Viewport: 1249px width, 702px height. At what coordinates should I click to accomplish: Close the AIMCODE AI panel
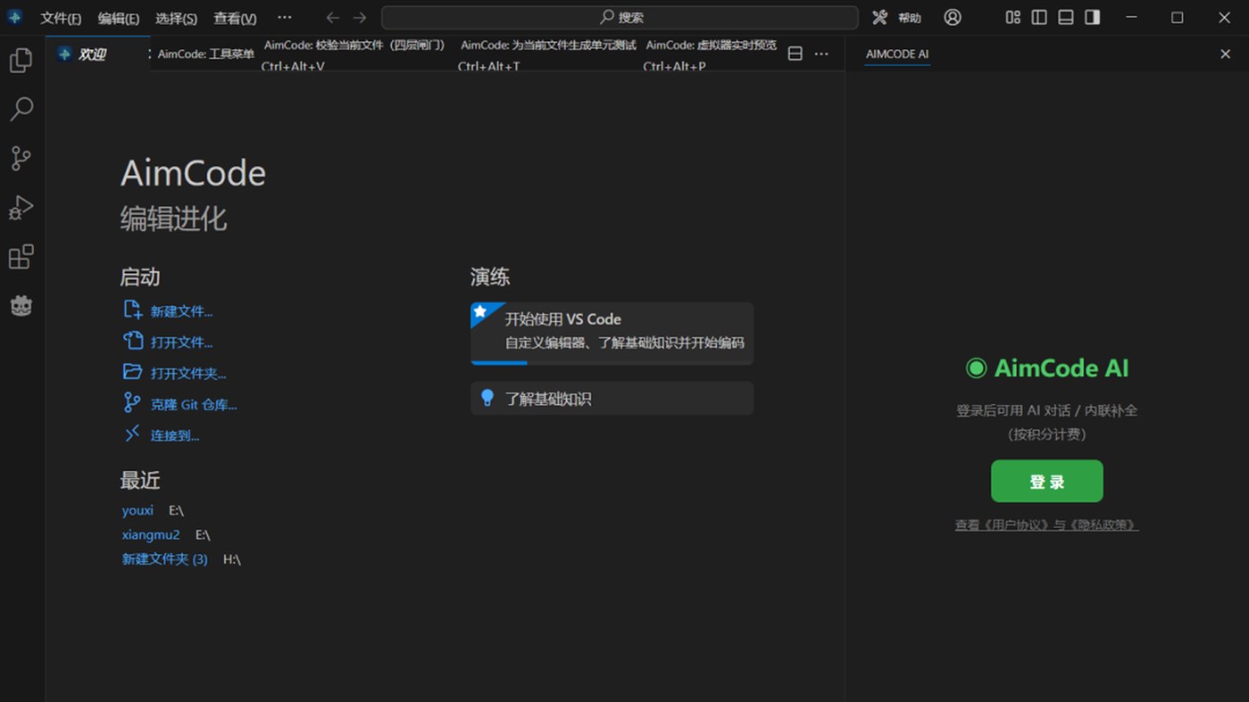[x=1225, y=54]
